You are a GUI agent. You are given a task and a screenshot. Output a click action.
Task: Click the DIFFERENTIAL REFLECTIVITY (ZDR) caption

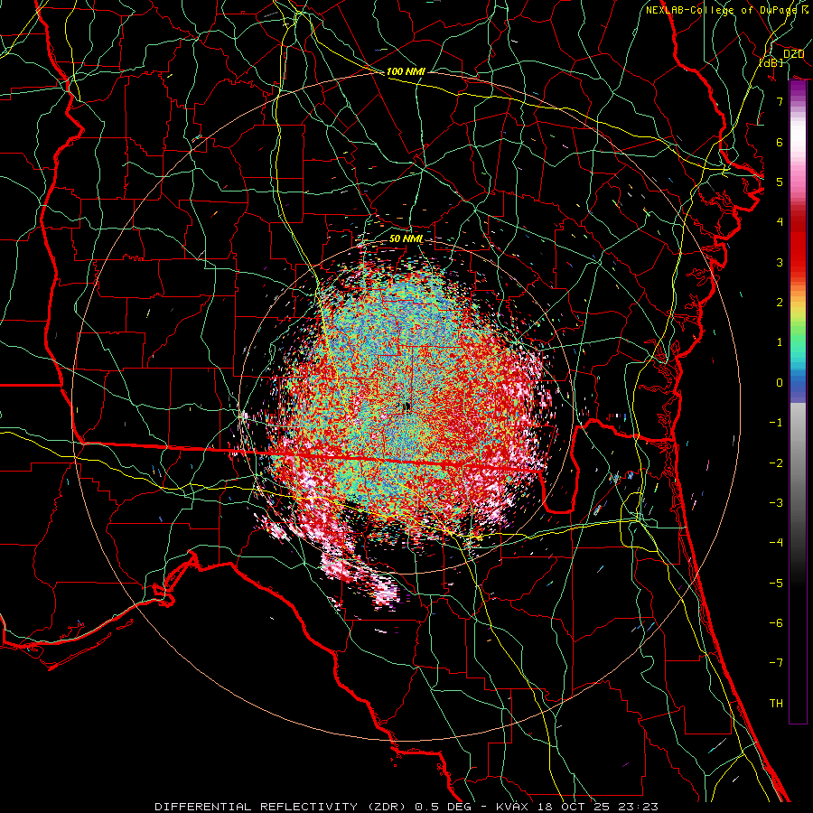tap(282, 807)
